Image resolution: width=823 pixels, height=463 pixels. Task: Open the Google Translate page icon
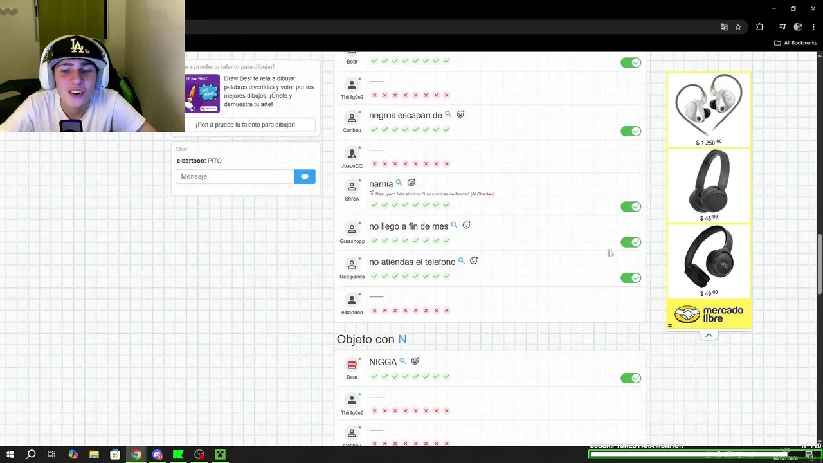[724, 27]
